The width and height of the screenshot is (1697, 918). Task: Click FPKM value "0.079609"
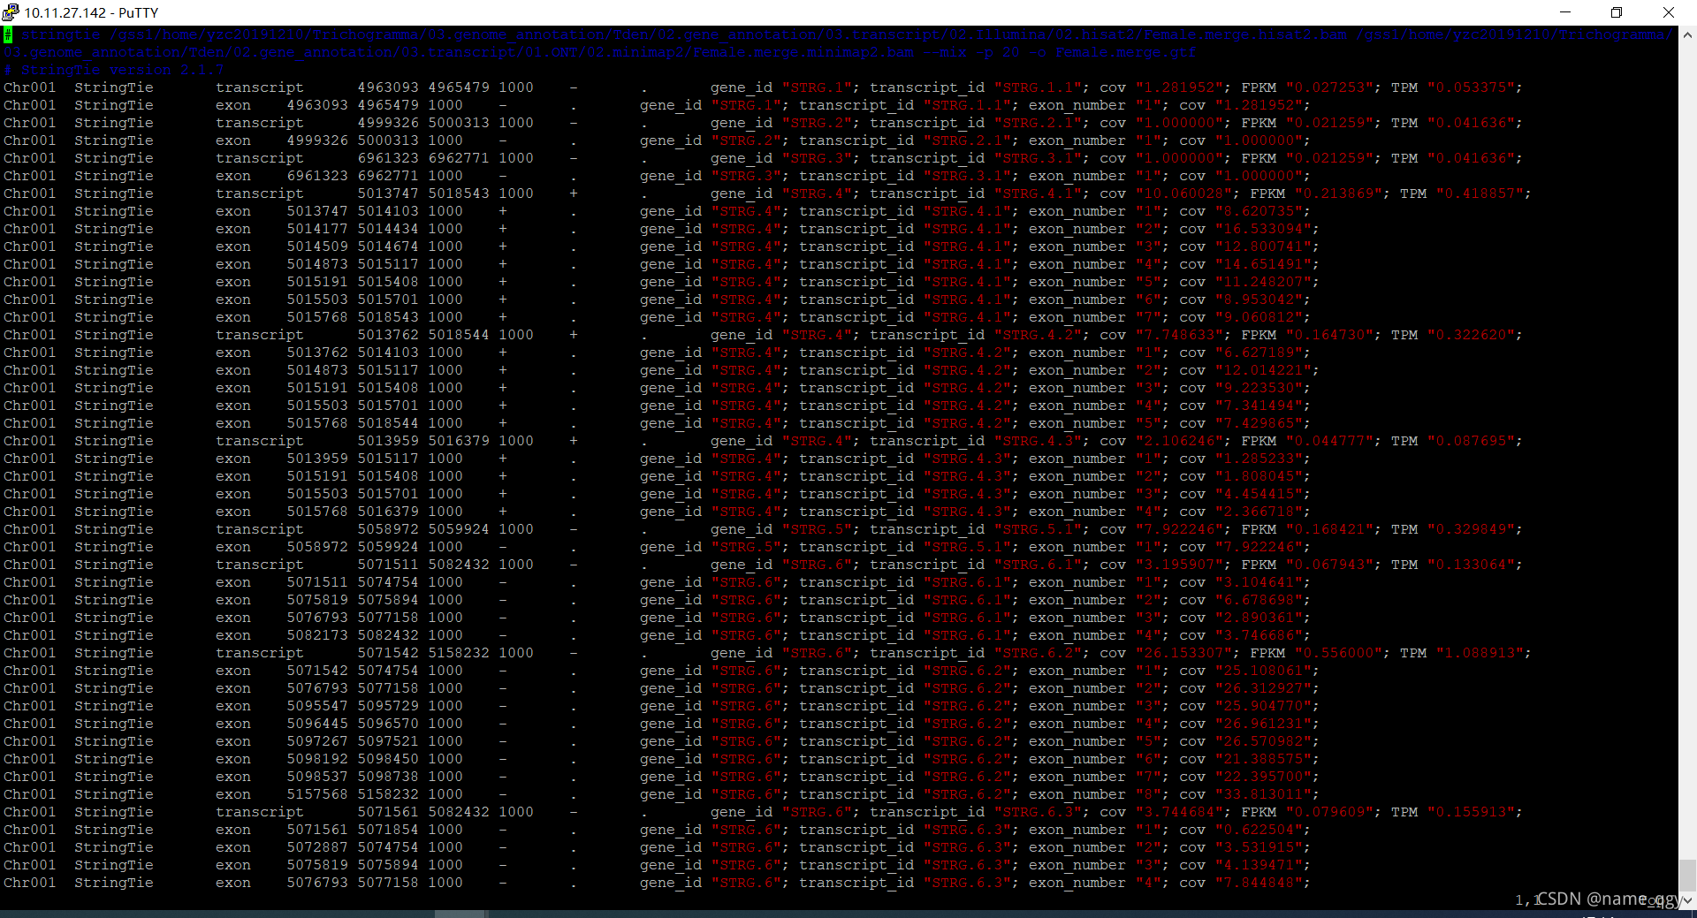(1329, 812)
